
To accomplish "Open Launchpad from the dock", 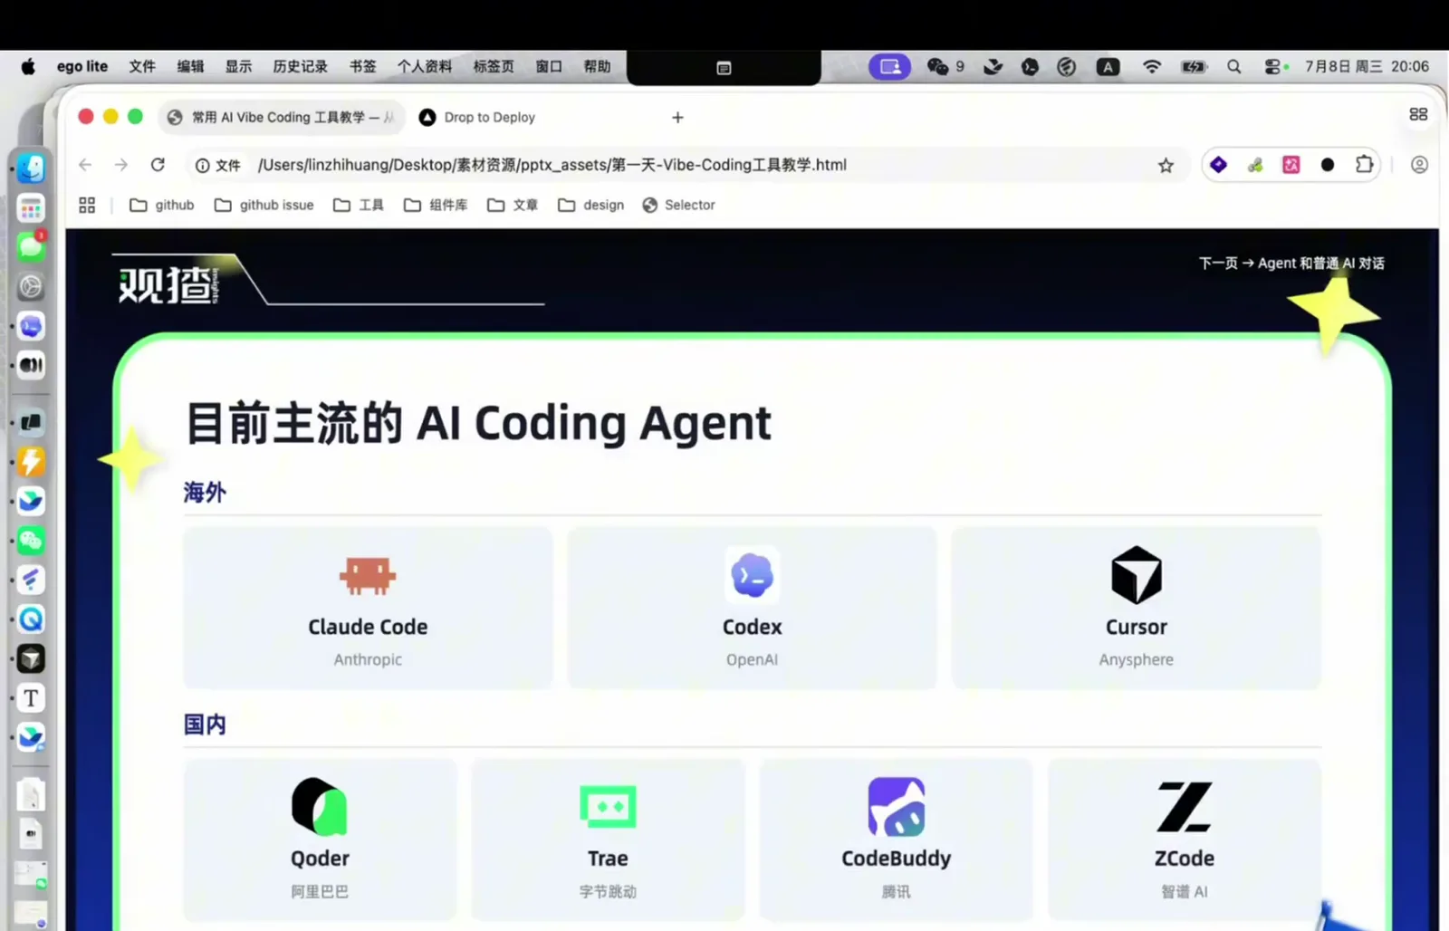I will click(31, 209).
